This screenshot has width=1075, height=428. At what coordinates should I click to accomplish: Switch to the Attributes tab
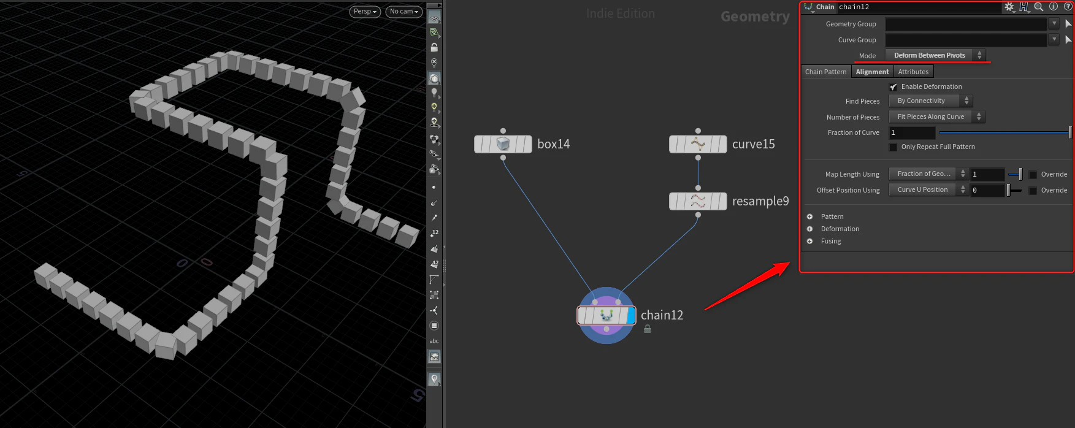[x=913, y=72]
